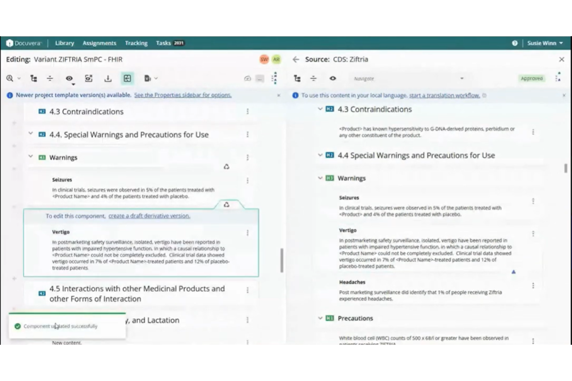The height and width of the screenshot is (381, 572).
Task: Toggle the eye view options in editor toolbar
Action: coord(69,79)
